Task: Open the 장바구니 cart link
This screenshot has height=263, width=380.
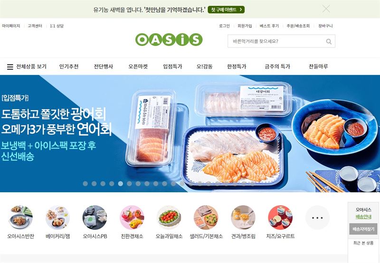Action: tap(325, 26)
